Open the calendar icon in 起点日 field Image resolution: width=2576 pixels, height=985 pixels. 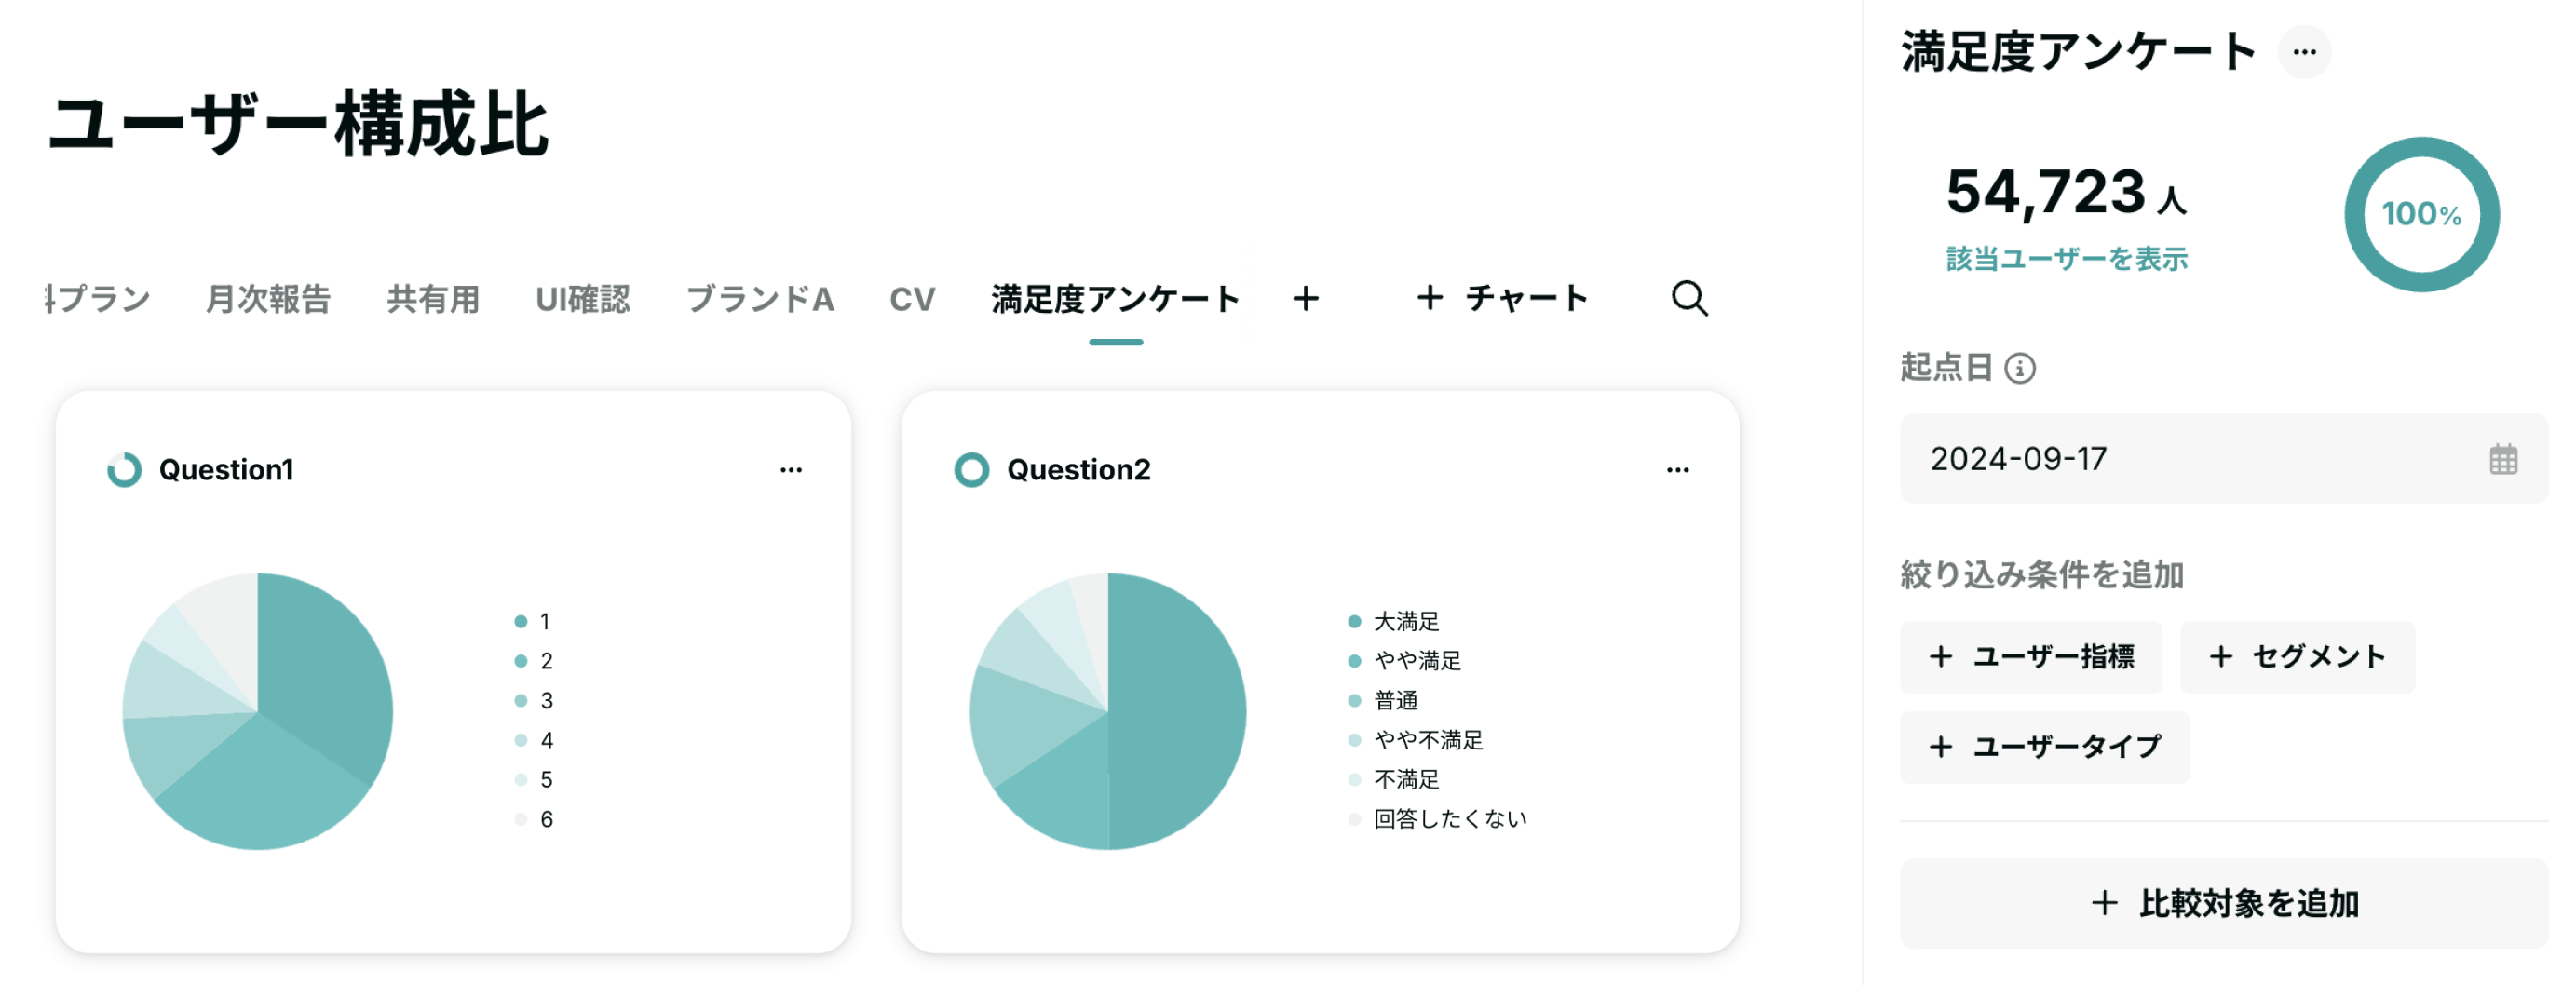pyautogui.click(x=2503, y=459)
